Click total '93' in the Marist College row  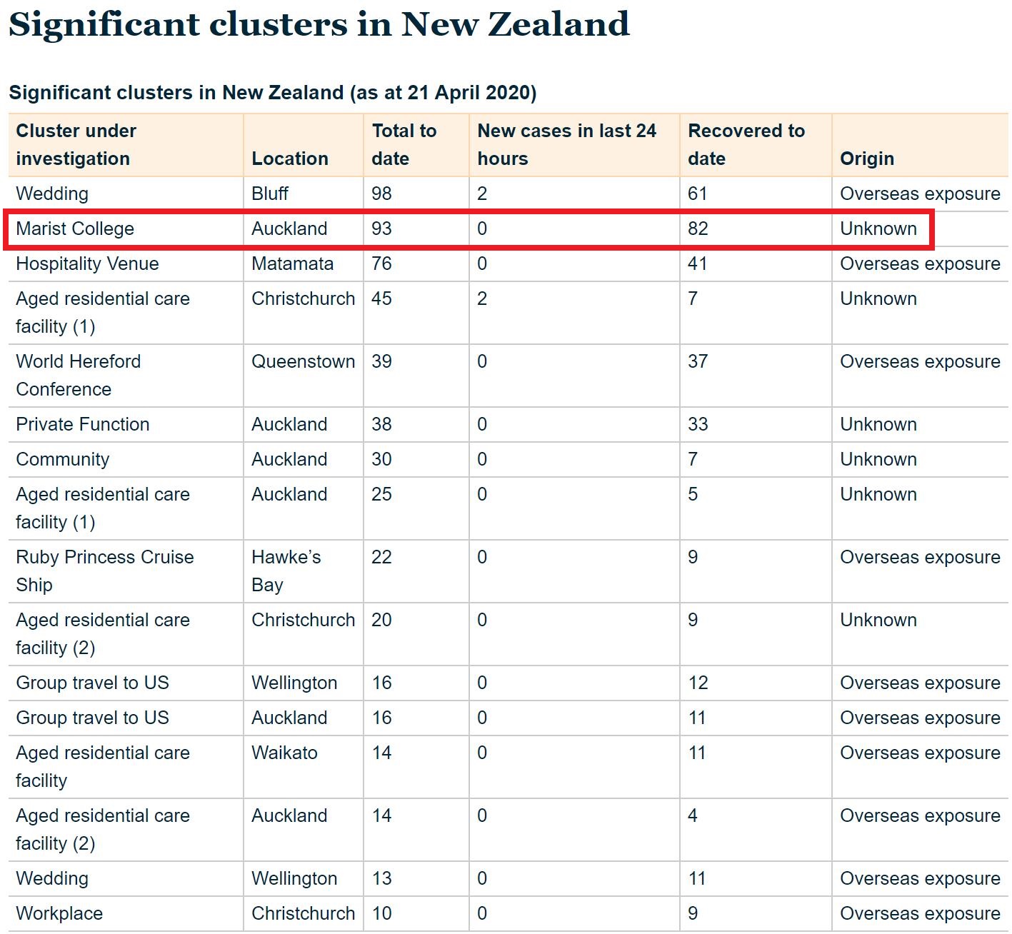coord(381,229)
